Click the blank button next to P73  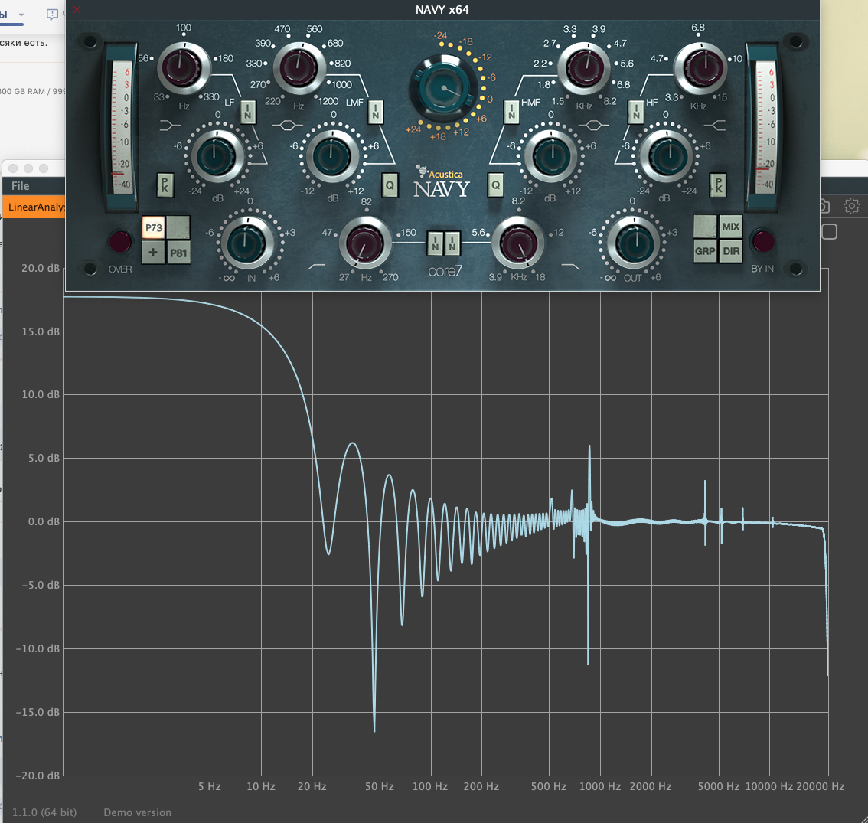coord(178,227)
